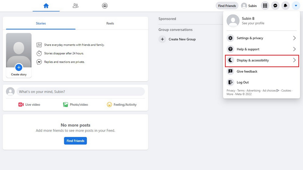Image resolution: width=303 pixels, height=170 pixels.
Task: Select Log Out menu item
Action: (x=261, y=82)
